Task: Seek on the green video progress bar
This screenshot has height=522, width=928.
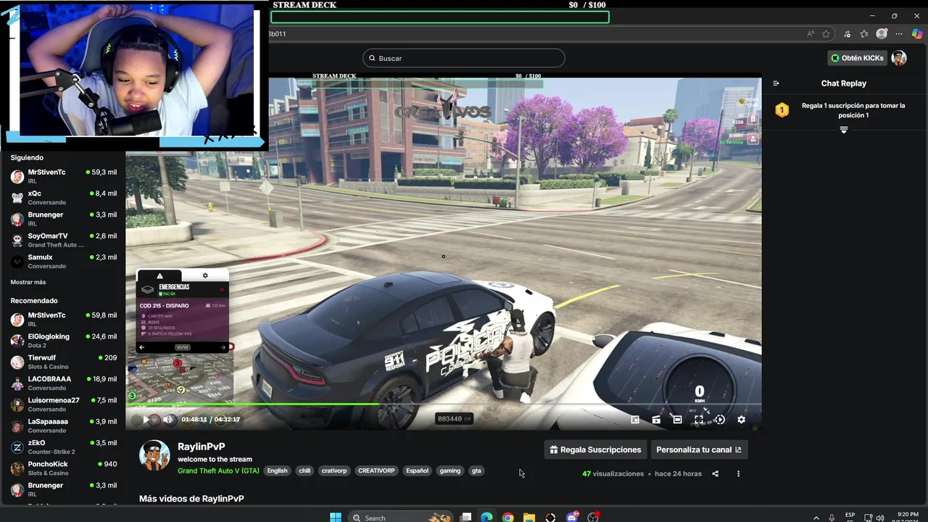Action: click(x=444, y=405)
